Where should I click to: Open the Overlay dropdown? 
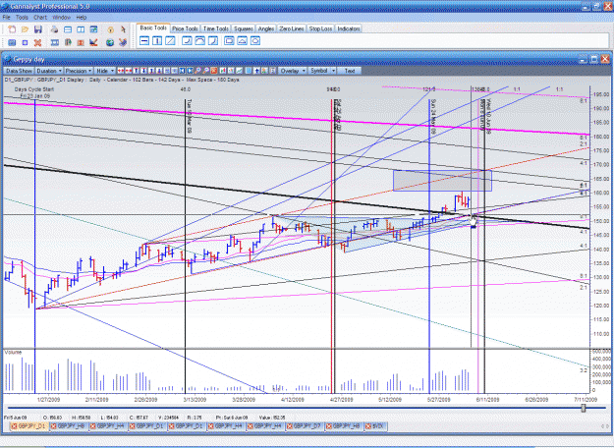tap(293, 71)
